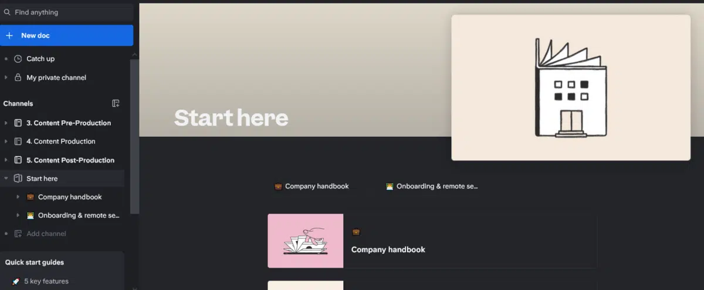Viewport: 704px width, 290px height.
Task: Open 5. Content Post-Production channel
Action: [x=70, y=160]
